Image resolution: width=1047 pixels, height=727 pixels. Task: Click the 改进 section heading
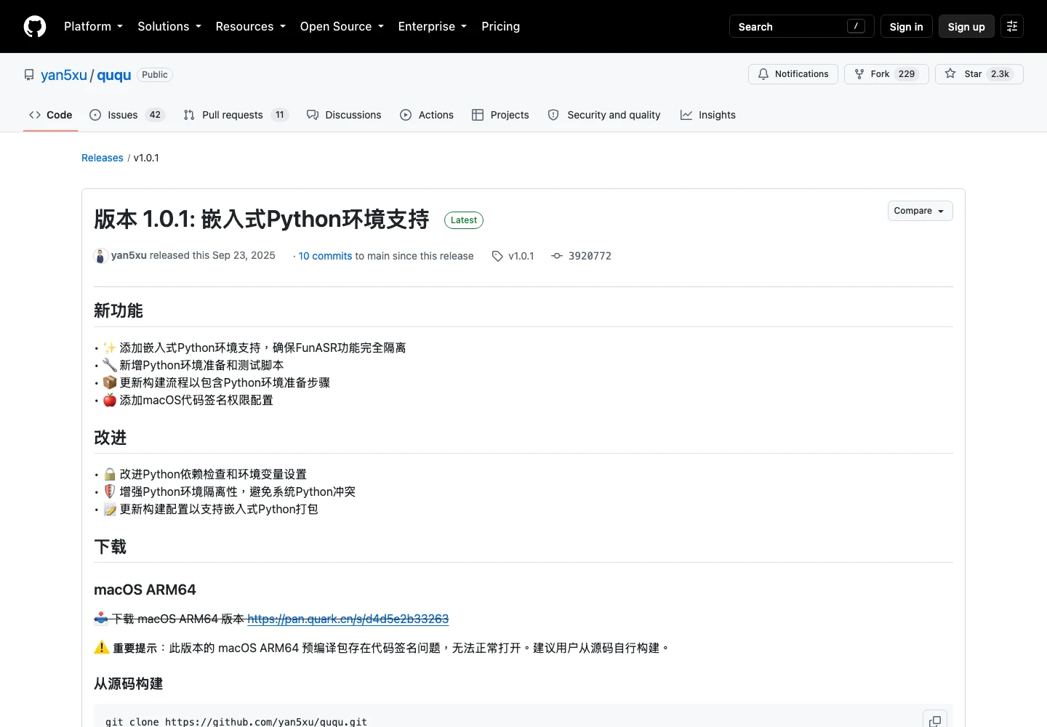[x=111, y=438]
